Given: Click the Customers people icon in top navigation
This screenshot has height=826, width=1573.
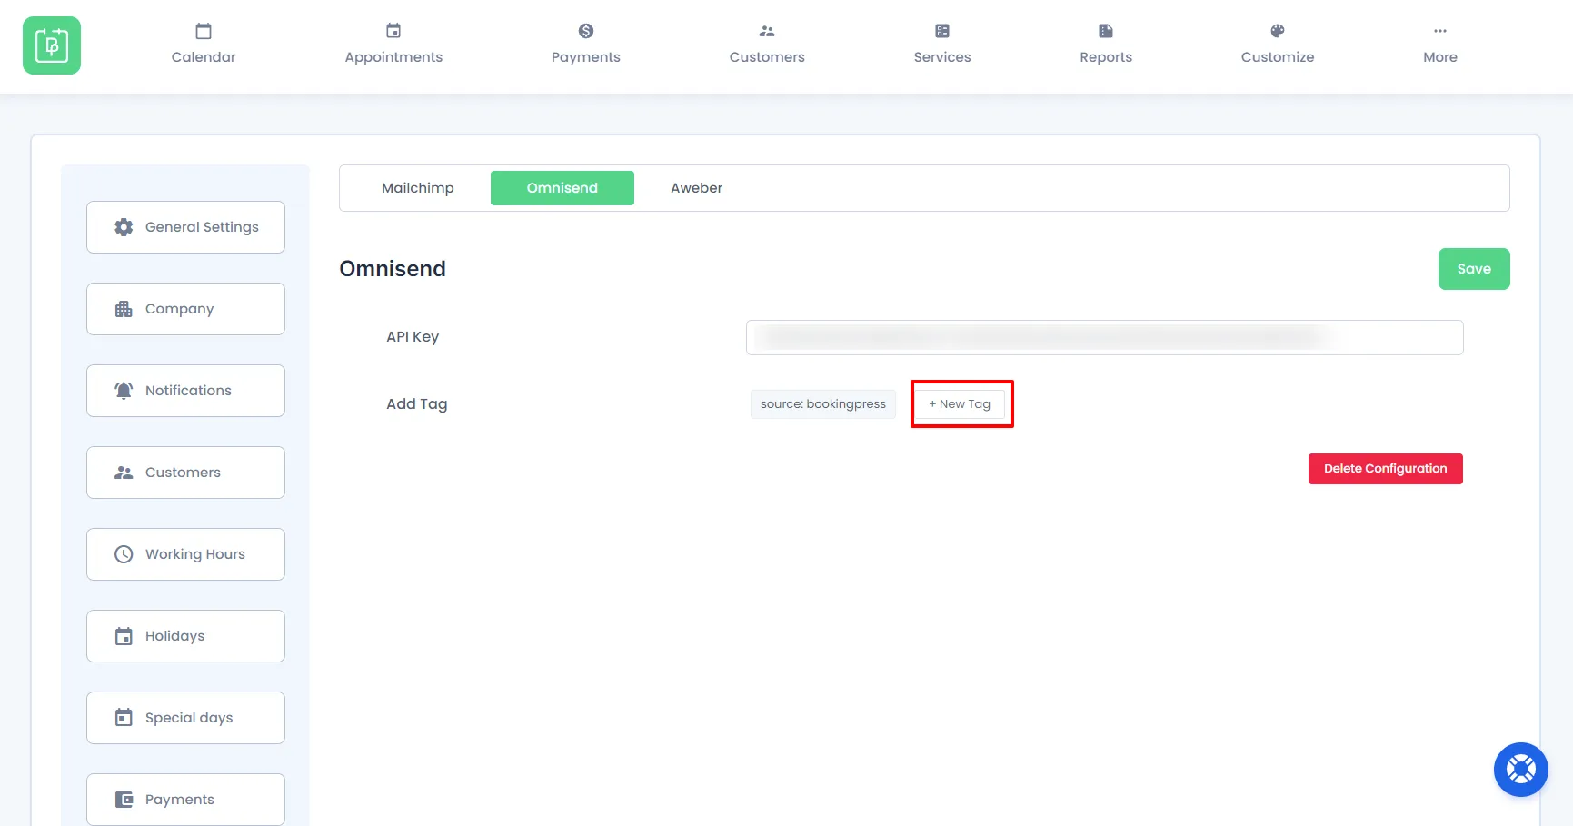Looking at the screenshot, I should tap(767, 31).
